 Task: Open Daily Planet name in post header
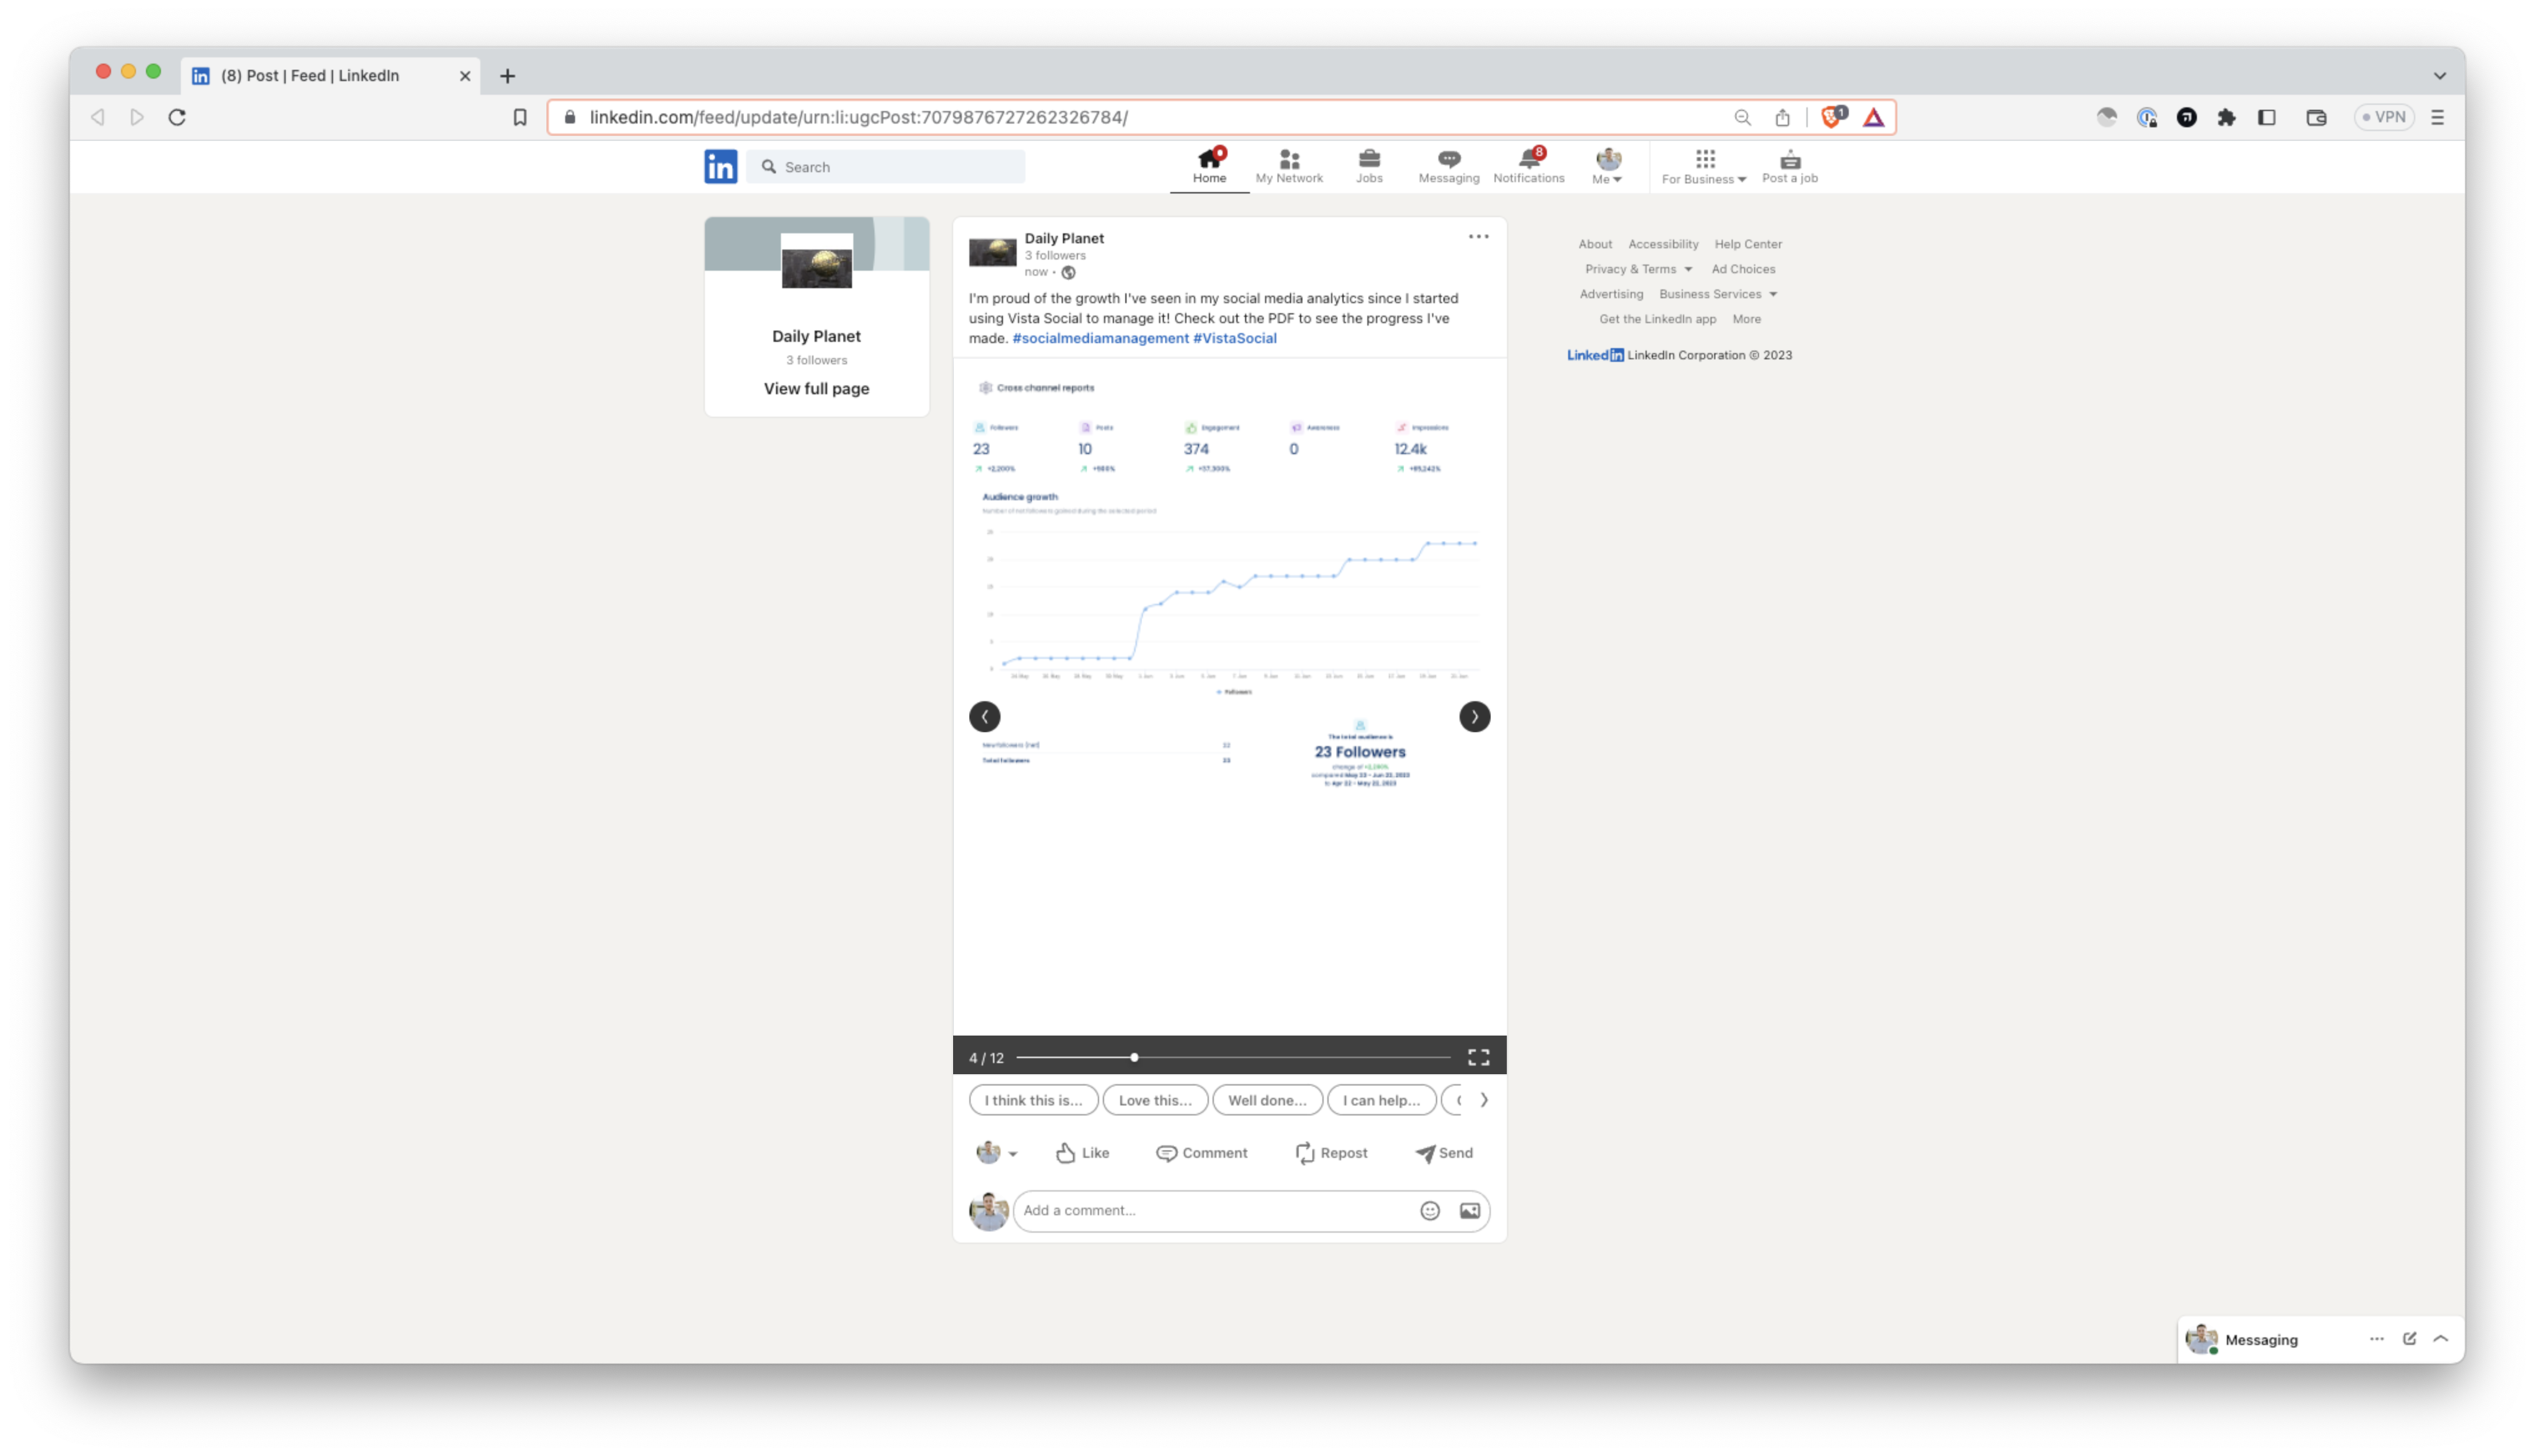tap(1064, 238)
